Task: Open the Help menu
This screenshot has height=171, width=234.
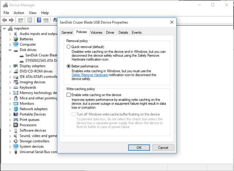Action: [x=45, y=13]
